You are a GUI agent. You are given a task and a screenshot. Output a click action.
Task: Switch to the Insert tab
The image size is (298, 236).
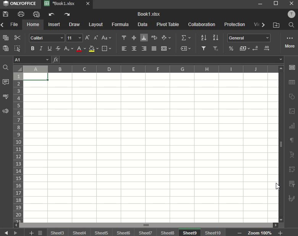[54, 25]
